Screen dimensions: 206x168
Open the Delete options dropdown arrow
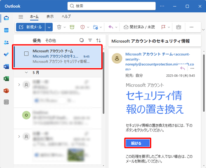65,27
